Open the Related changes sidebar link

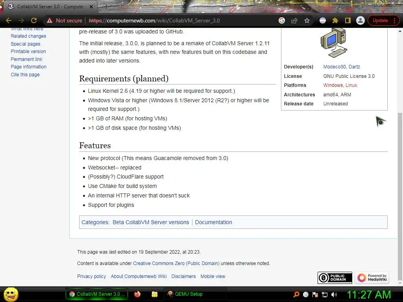(x=28, y=36)
